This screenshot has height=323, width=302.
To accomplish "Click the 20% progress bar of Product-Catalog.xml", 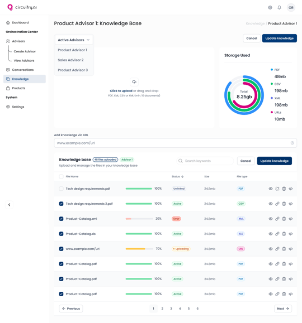I will 139,219.
